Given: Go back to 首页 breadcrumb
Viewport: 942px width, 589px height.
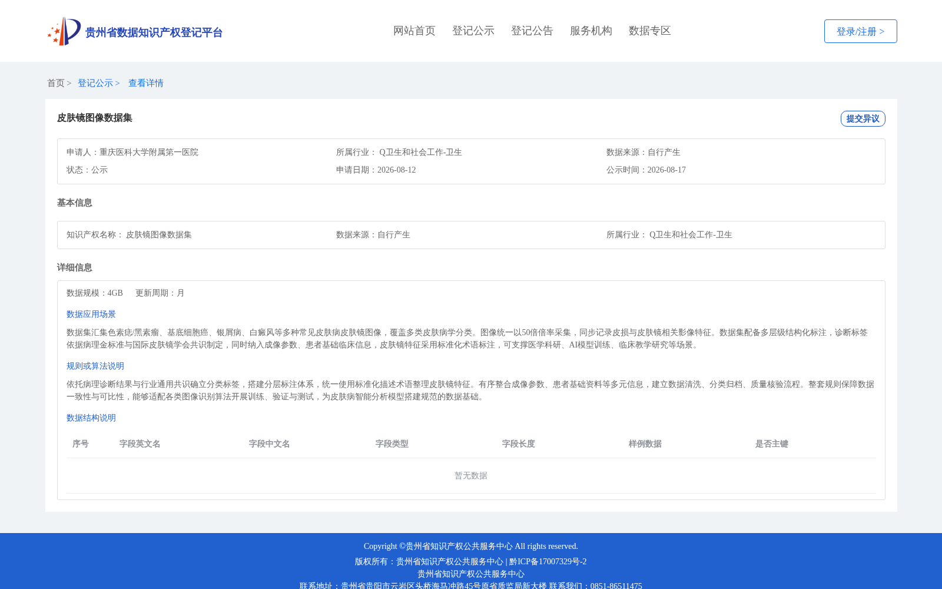Looking at the screenshot, I should pyautogui.click(x=56, y=83).
